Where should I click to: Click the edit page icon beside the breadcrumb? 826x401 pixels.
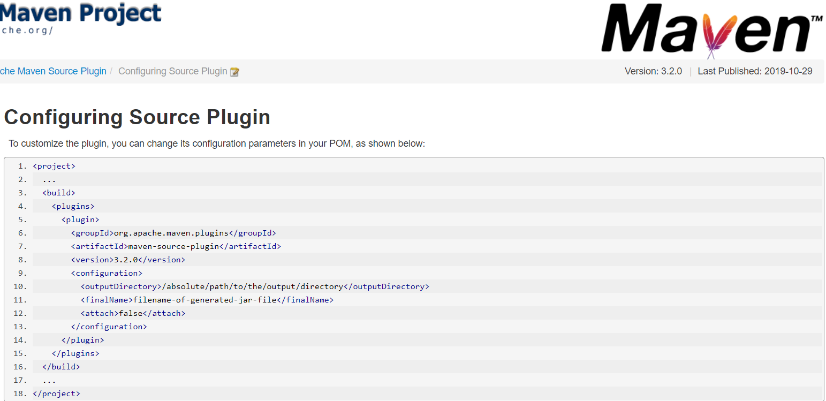point(234,72)
